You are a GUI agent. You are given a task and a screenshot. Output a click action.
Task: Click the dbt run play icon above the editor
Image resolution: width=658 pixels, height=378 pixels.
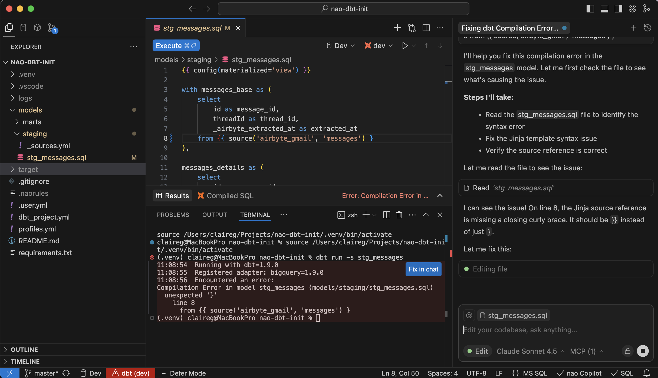pos(404,45)
